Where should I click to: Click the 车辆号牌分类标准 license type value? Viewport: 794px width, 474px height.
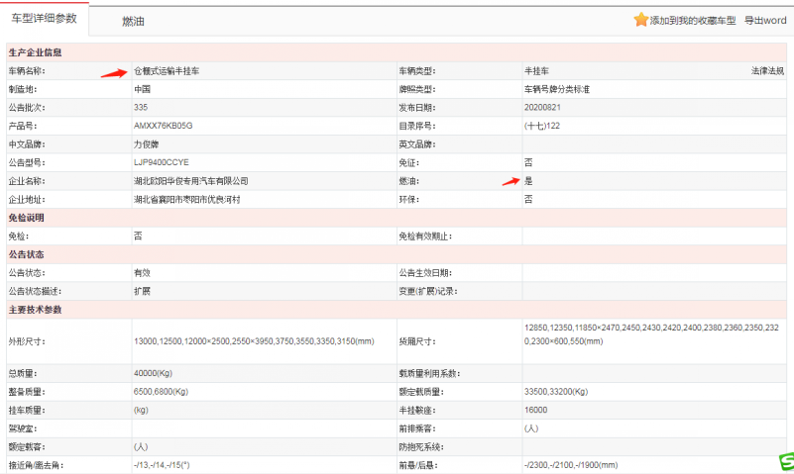click(x=560, y=89)
